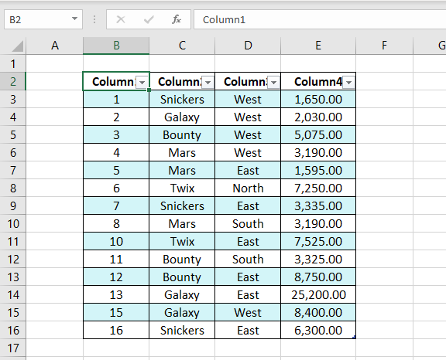This screenshot has height=360, width=446.
Task: Click the Column4 header cell
Action: (318, 81)
